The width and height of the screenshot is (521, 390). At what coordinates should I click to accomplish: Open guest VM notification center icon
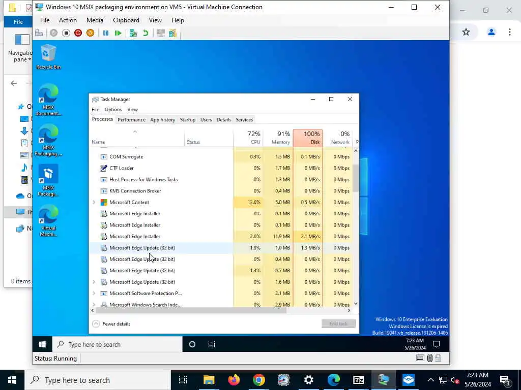pos(436,344)
